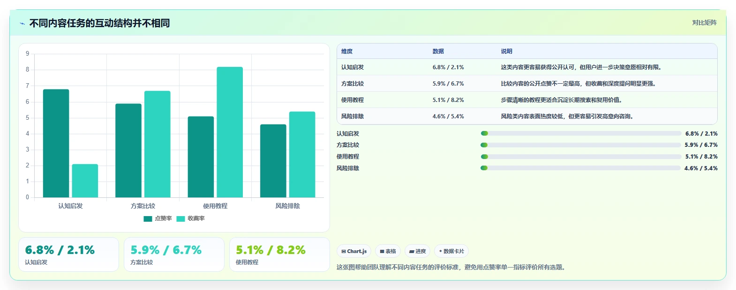Select the 方案比较 点赞率 dark bar
The height and width of the screenshot is (290, 736).
pyautogui.click(x=128, y=150)
